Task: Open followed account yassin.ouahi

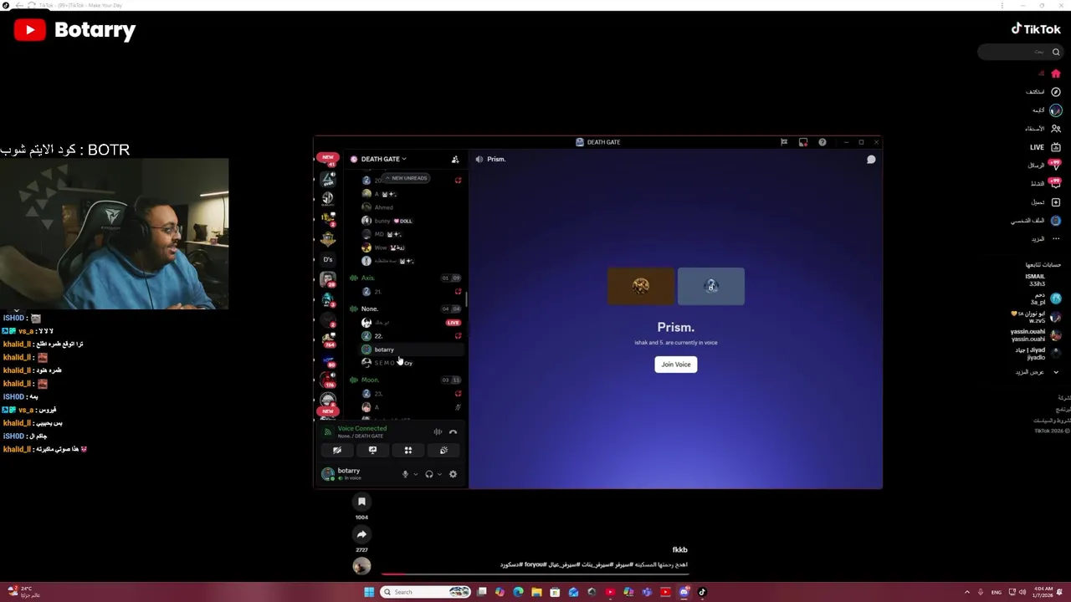Action: pos(1036,335)
